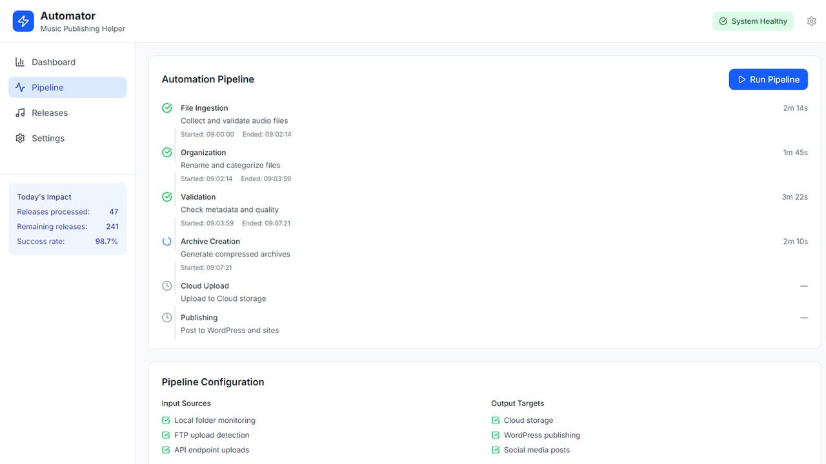Click the sidebar Settings gear icon

tap(20, 138)
